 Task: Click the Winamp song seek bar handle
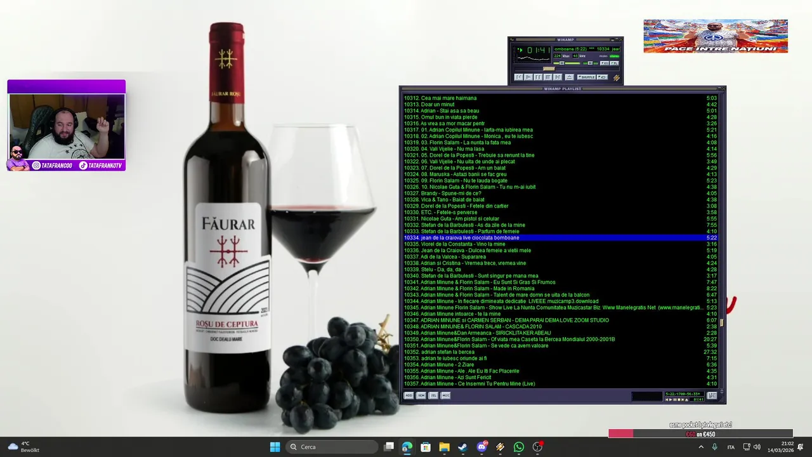pyautogui.click(x=549, y=69)
